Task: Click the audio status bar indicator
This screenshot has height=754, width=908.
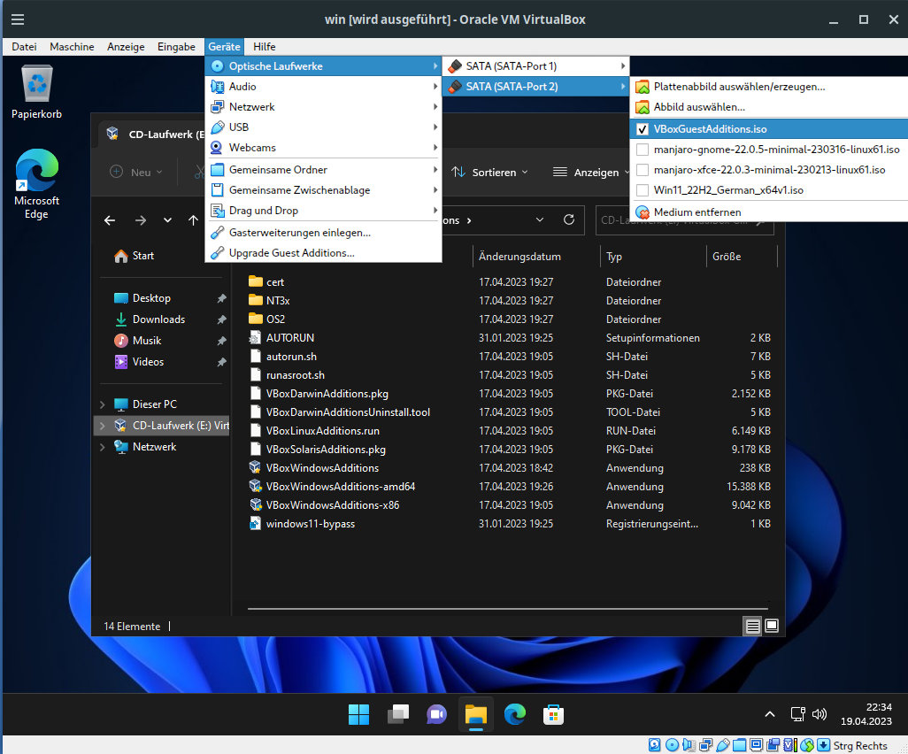Action: [x=689, y=745]
